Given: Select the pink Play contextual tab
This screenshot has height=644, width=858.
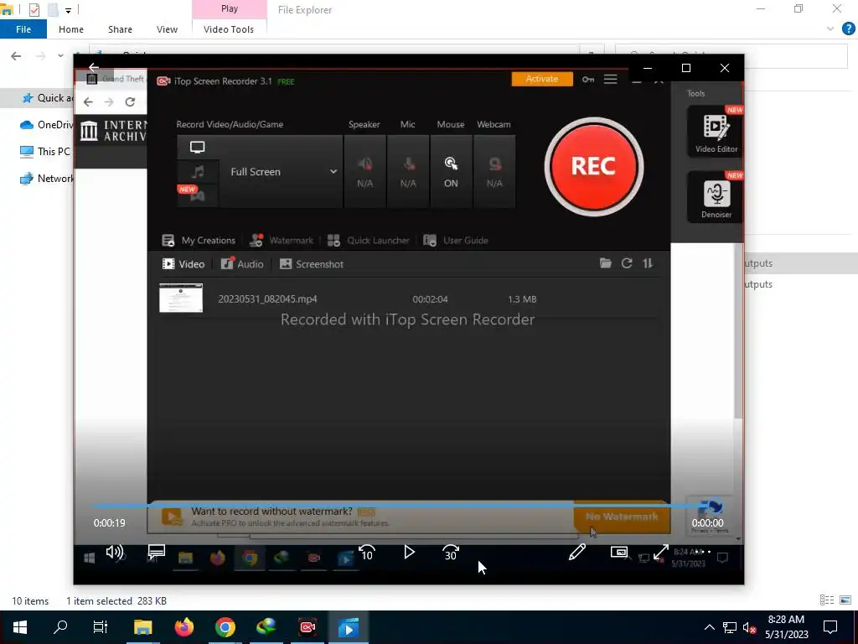Looking at the screenshot, I should (x=230, y=8).
